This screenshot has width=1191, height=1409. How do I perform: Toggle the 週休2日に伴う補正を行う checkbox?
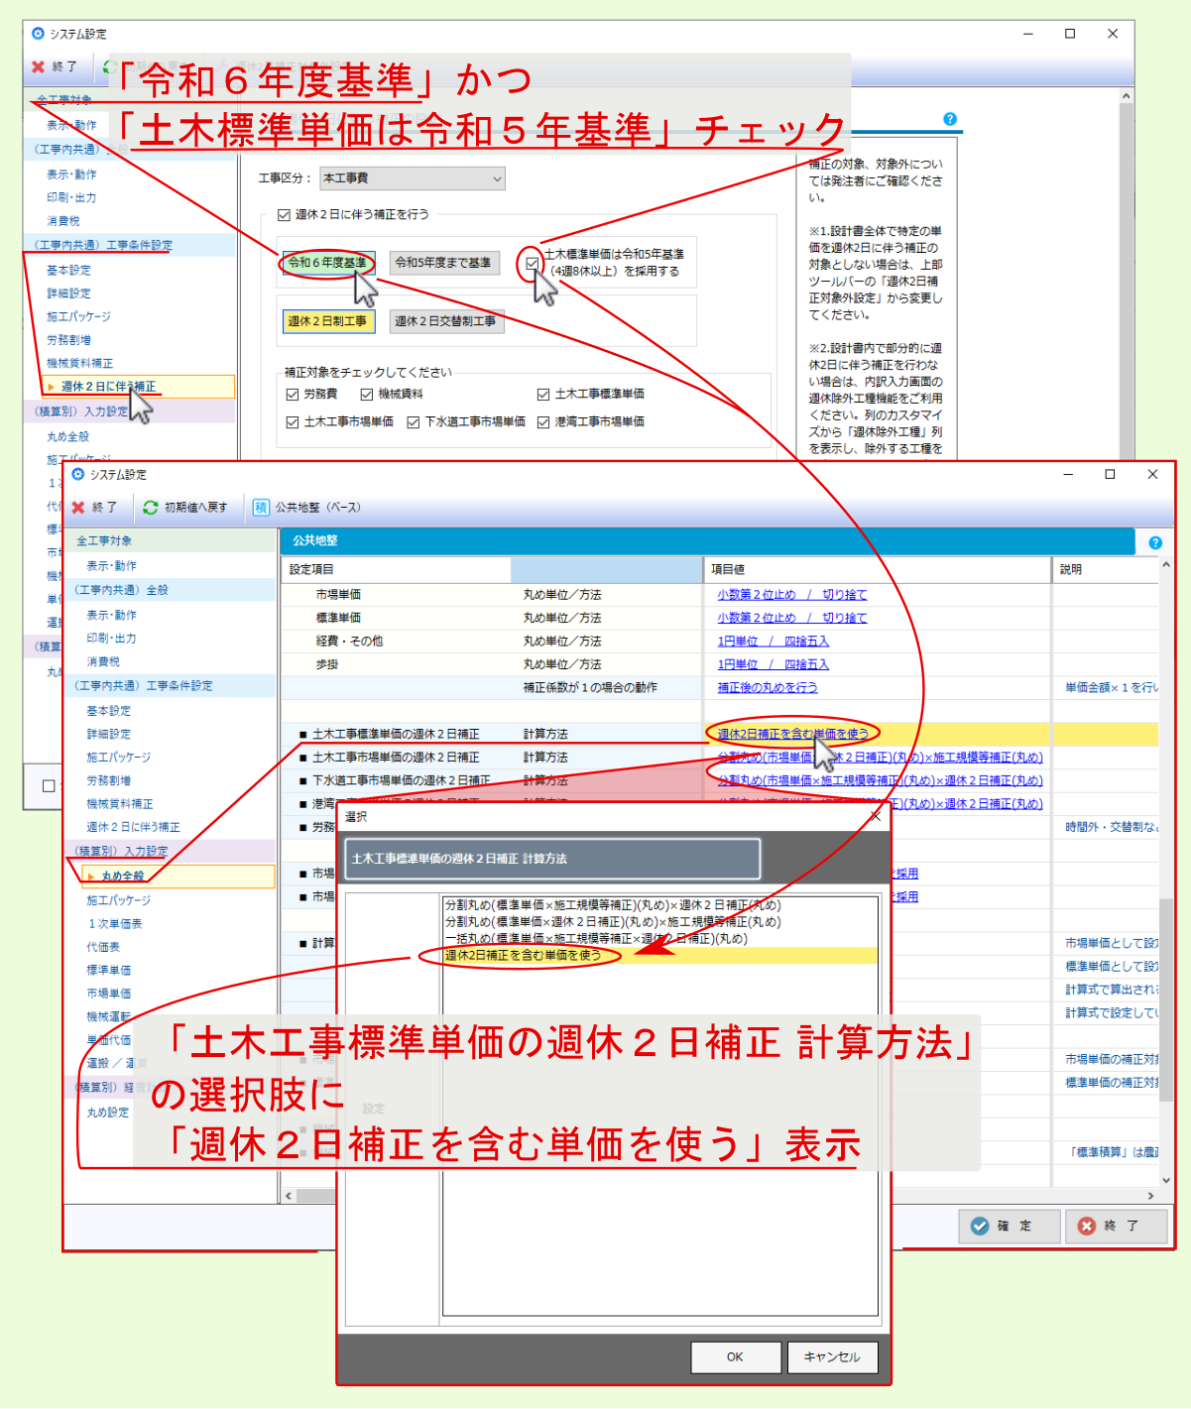pyautogui.click(x=284, y=214)
